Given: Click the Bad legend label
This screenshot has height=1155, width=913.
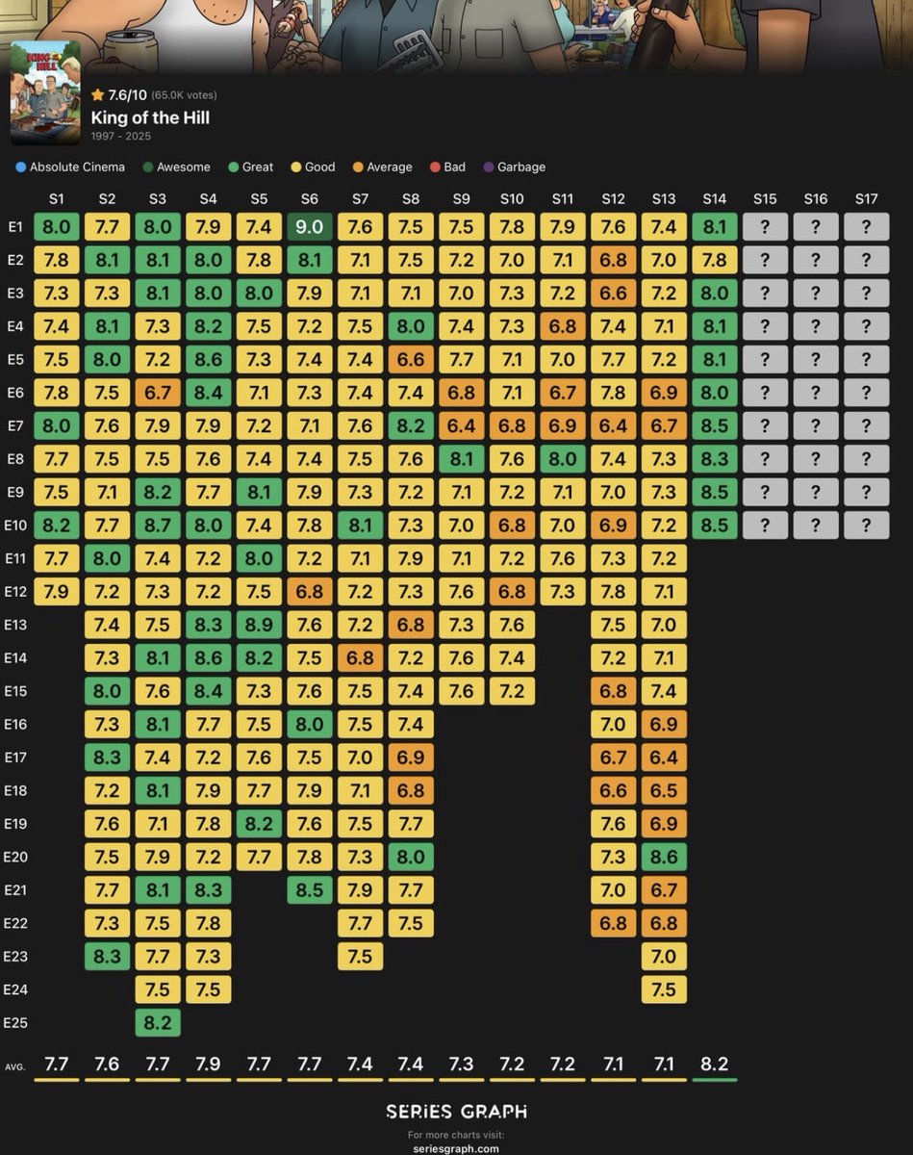Looking at the screenshot, I should point(455,167).
